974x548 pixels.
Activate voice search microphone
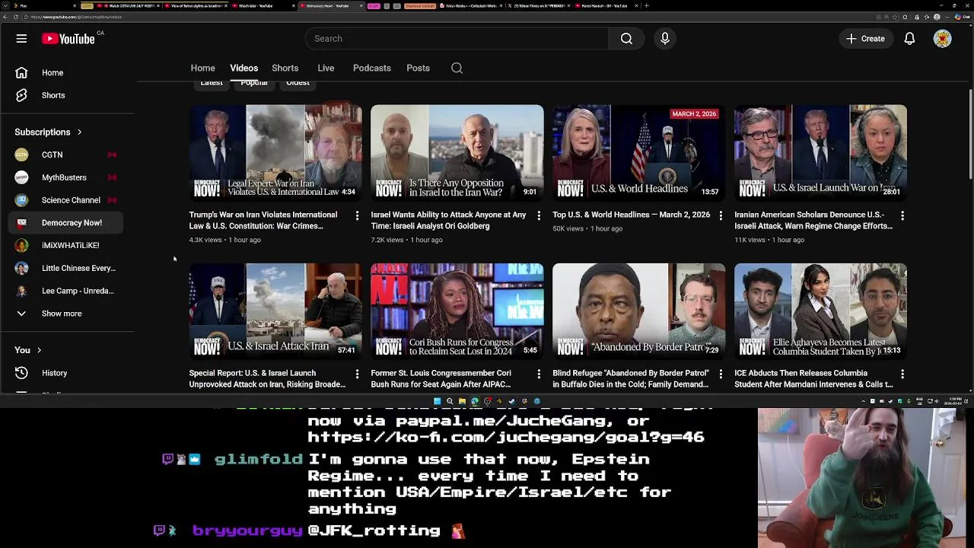(665, 39)
